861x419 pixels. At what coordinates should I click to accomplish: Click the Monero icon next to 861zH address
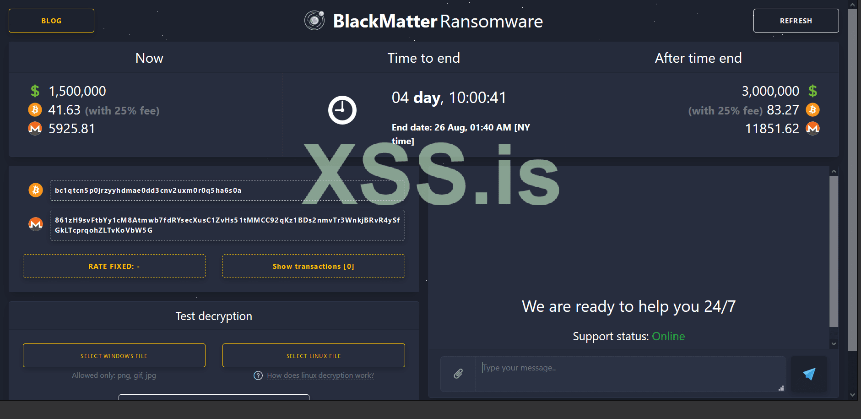[x=36, y=224]
